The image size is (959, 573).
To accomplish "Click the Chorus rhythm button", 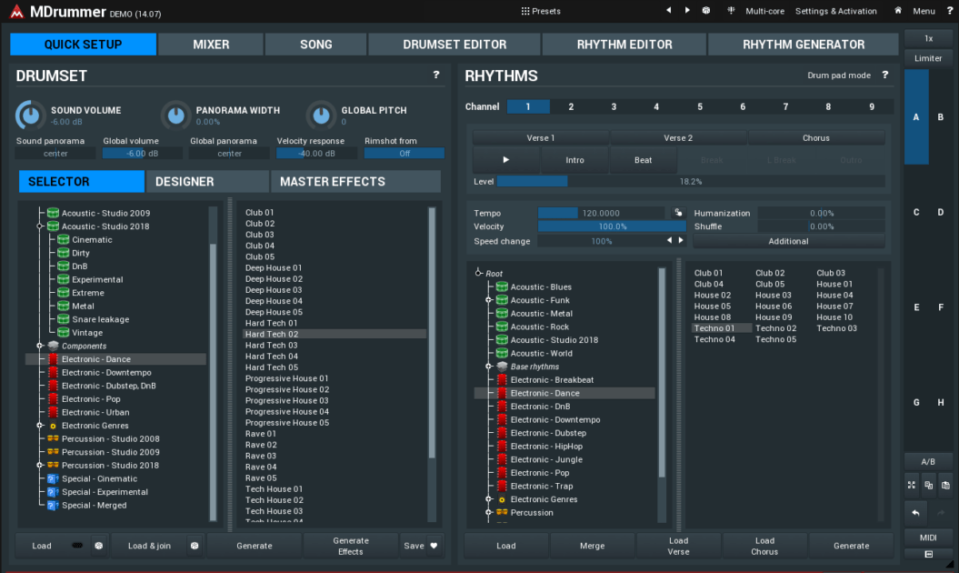I will (x=816, y=137).
